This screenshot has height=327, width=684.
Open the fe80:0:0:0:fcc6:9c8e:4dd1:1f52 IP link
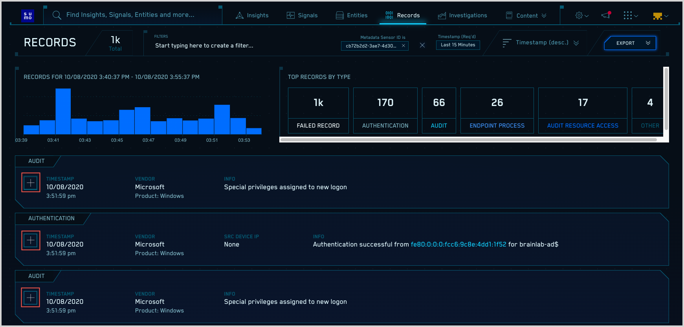click(x=458, y=244)
